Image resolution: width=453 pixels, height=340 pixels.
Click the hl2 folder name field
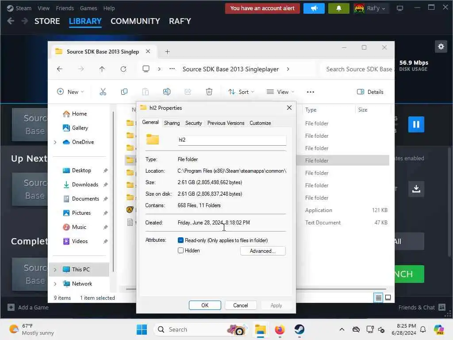coord(232,140)
